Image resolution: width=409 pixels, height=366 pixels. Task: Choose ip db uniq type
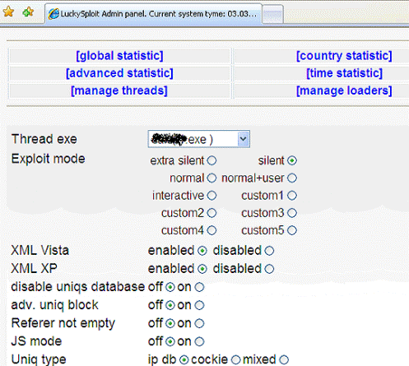click(x=184, y=359)
